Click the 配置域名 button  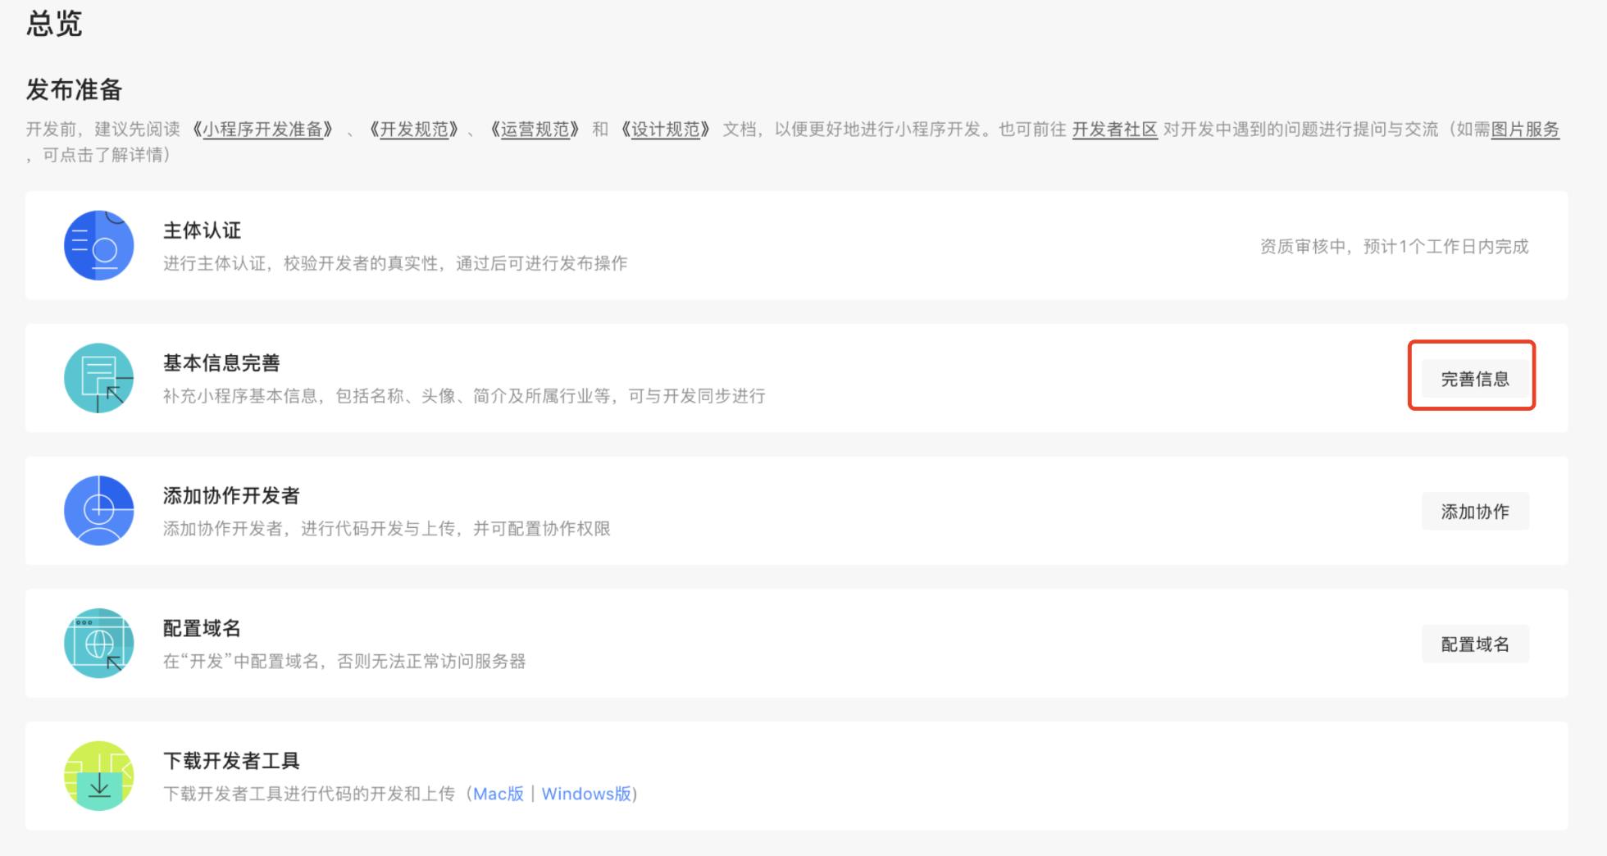tap(1475, 644)
